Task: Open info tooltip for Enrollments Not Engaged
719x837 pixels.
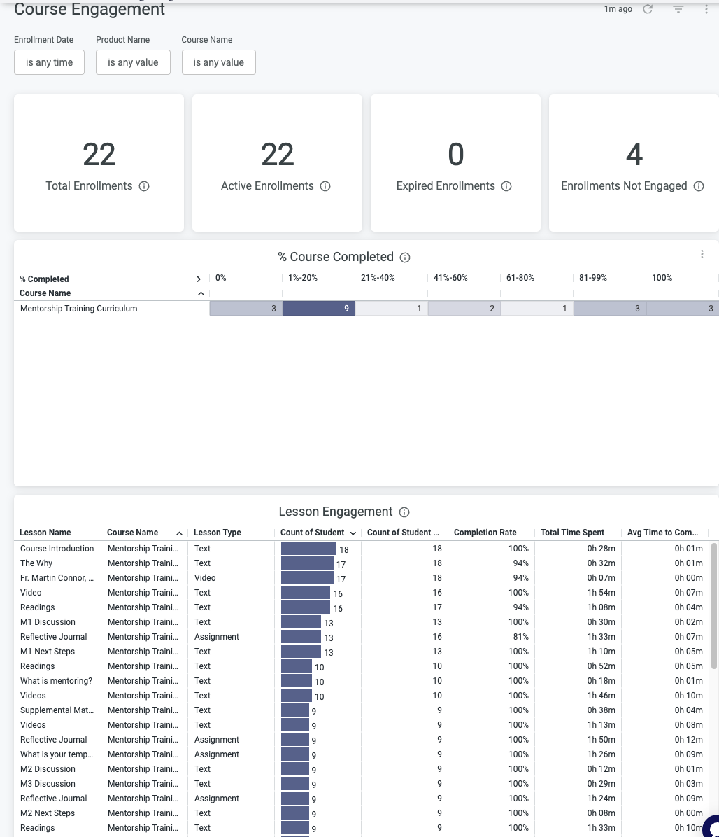Action: [x=699, y=186]
